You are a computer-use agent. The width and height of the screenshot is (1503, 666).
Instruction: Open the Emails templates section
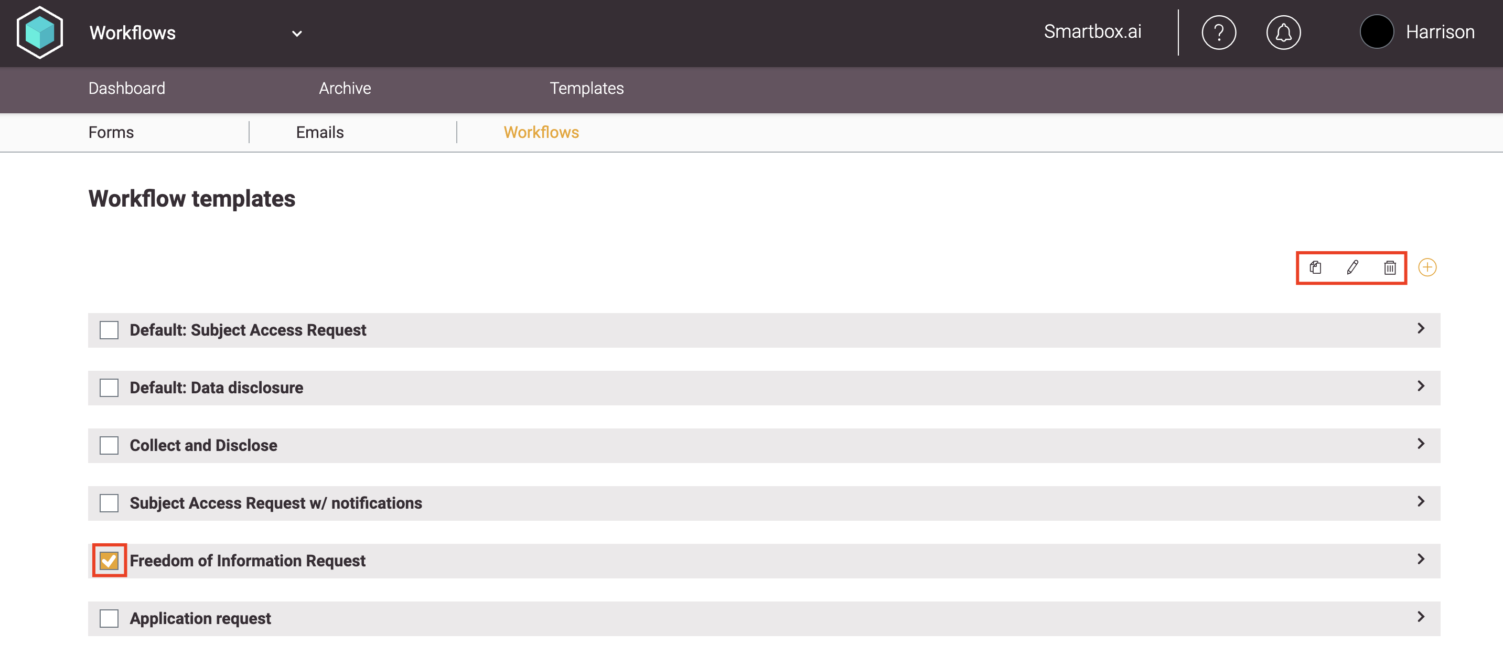tap(320, 133)
